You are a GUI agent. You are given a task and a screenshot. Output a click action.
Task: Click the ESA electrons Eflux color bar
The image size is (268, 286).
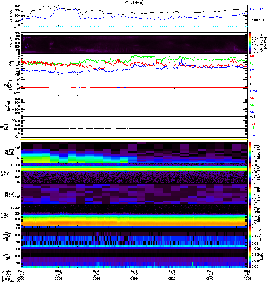[250, 215]
